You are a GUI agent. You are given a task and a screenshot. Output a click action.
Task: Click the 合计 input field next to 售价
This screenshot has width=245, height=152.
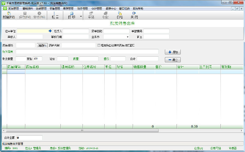tap(148, 59)
